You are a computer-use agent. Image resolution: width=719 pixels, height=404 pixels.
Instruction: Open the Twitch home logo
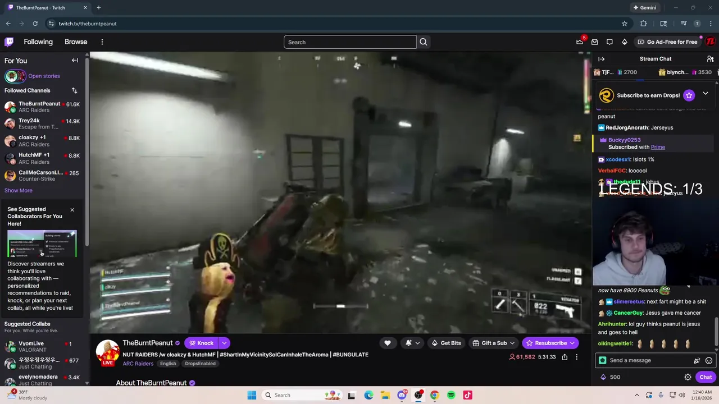pos(9,42)
